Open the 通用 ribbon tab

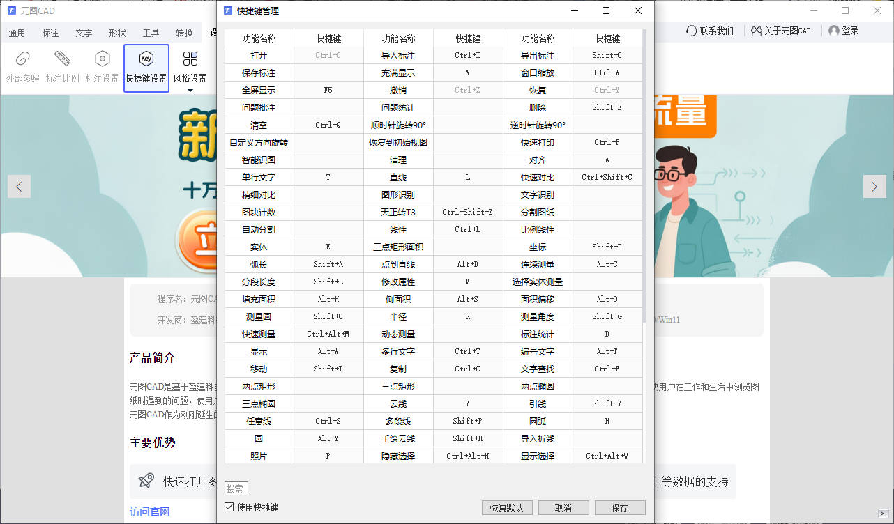[x=17, y=33]
